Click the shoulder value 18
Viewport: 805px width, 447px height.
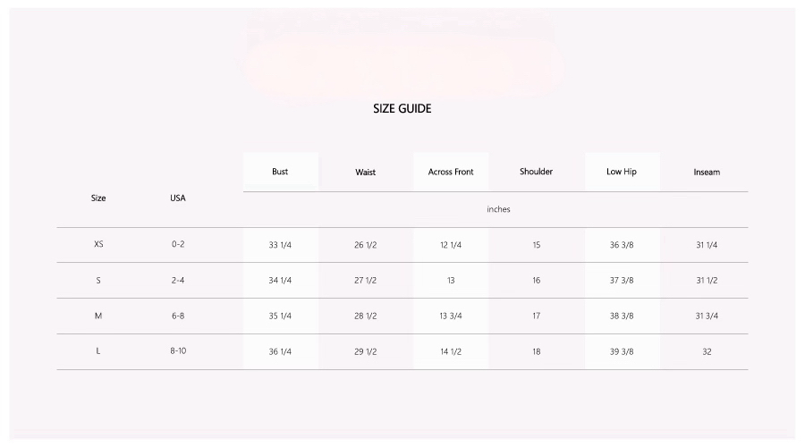coord(536,351)
